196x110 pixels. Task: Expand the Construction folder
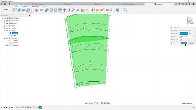tap(5, 45)
